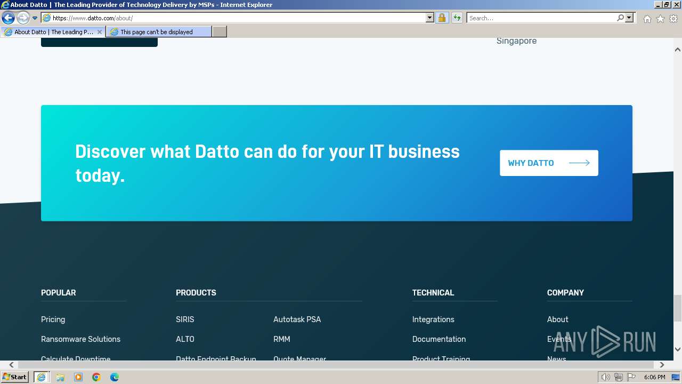The image size is (682, 384).
Task: Open Ransomware Solutions link
Action: click(80, 339)
